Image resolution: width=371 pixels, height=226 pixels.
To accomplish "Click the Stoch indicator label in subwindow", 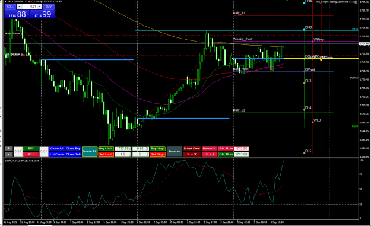I will pyautogui.click(x=22, y=161).
